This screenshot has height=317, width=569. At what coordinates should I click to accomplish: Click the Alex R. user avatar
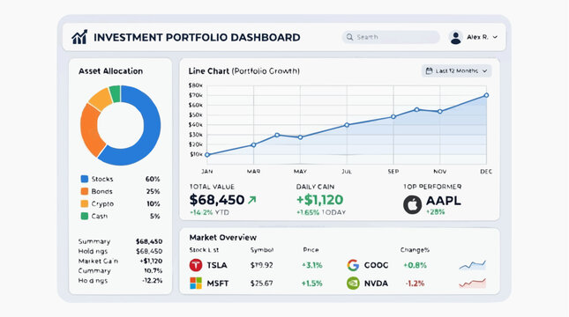pos(456,37)
